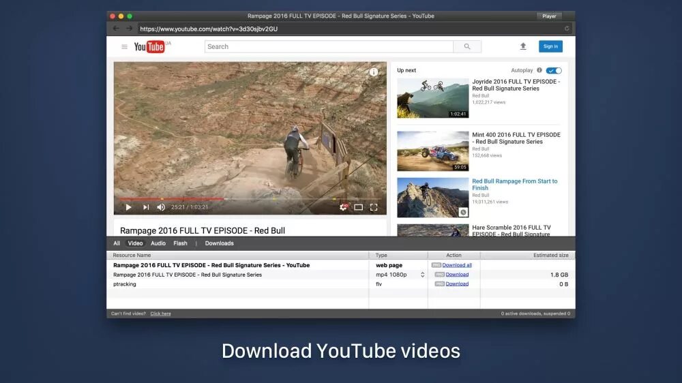Screen dimensions: 682x383
Task: Select the Flash filter tab
Action: [x=180, y=243]
